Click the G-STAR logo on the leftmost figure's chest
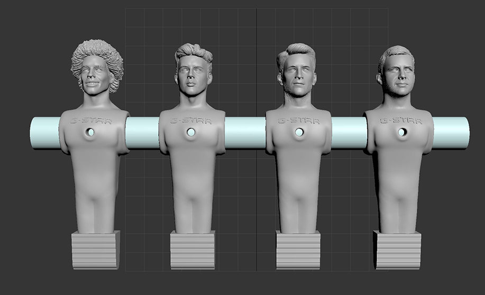Image resolution: width=485 pixels, height=295 pixels. pyautogui.click(x=91, y=120)
